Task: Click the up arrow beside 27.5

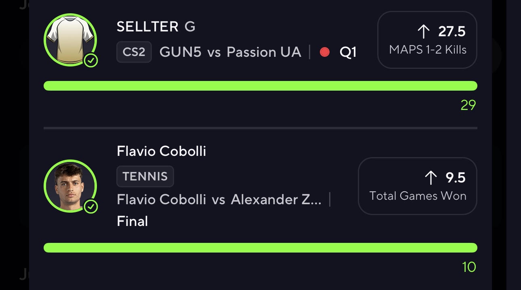Action: pos(424,31)
